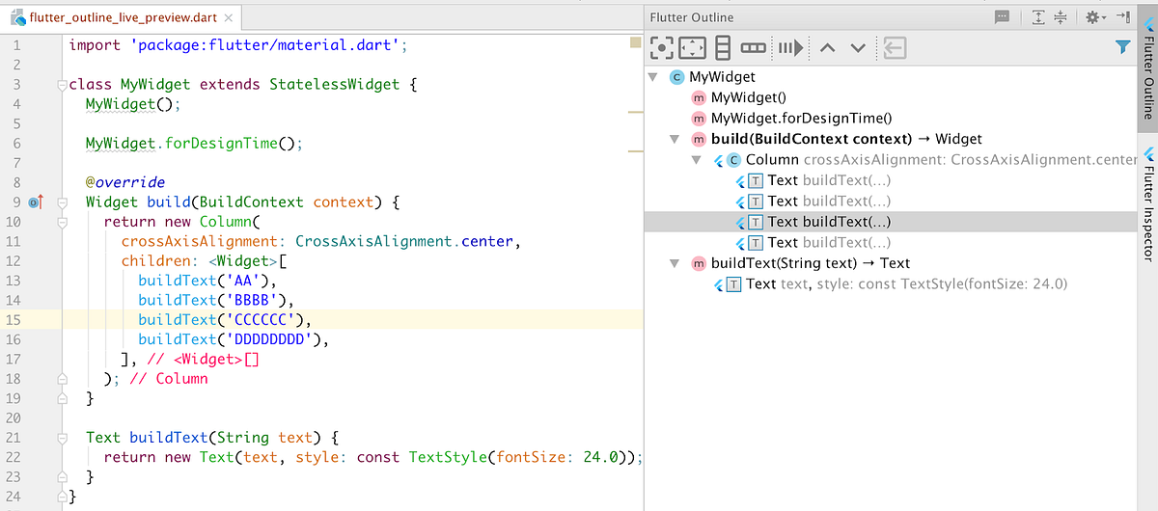
Task: Close the flutter_outline_live_preview.dart tab
Action: 228,18
